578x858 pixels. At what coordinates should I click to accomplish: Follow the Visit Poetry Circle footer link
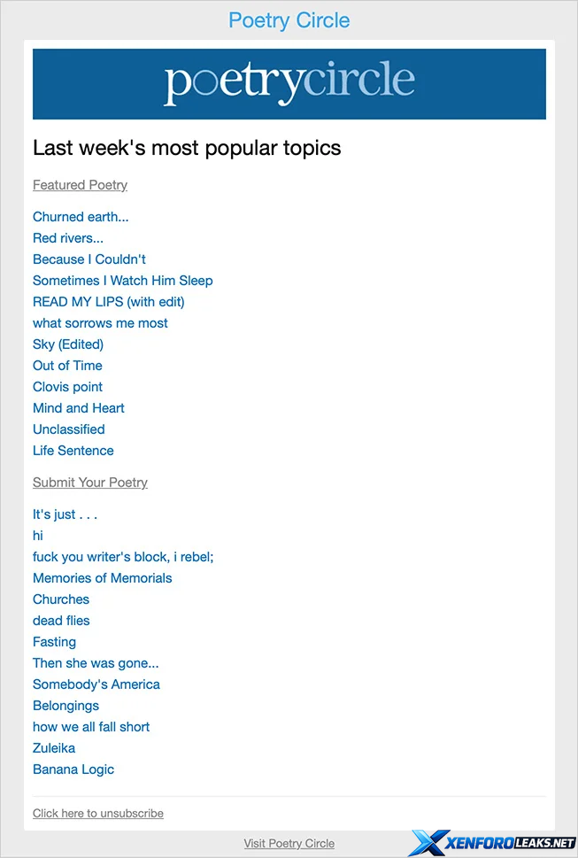click(289, 844)
